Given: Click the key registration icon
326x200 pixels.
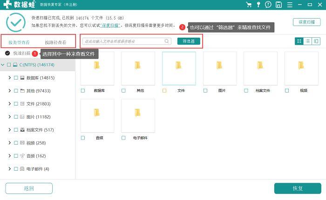Looking at the screenshot, I should 258,5.
